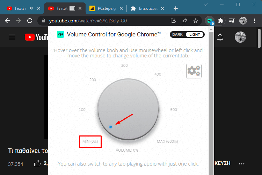The height and width of the screenshot is (175, 262).
Task: Click the install app icon in address bar
Action: (173, 21)
